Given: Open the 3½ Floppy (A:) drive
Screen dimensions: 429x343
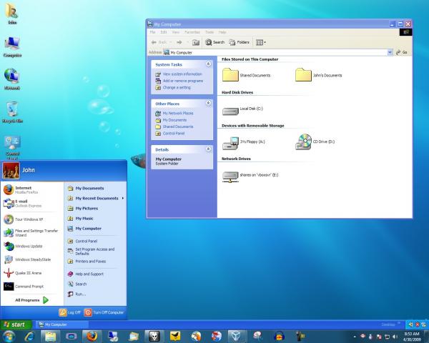Looking at the screenshot, I should [231, 141].
